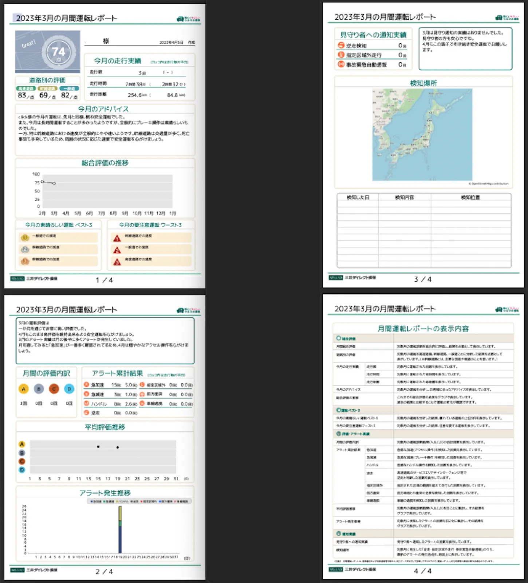Click the orange C circle in 月間の評価内訳
528x583 pixels.
click(54, 389)
